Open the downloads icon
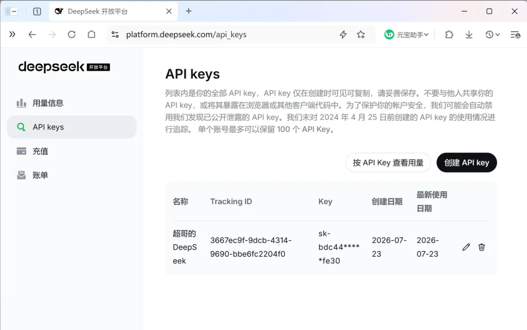The image size is (527, 330). (x=469, y=35)
